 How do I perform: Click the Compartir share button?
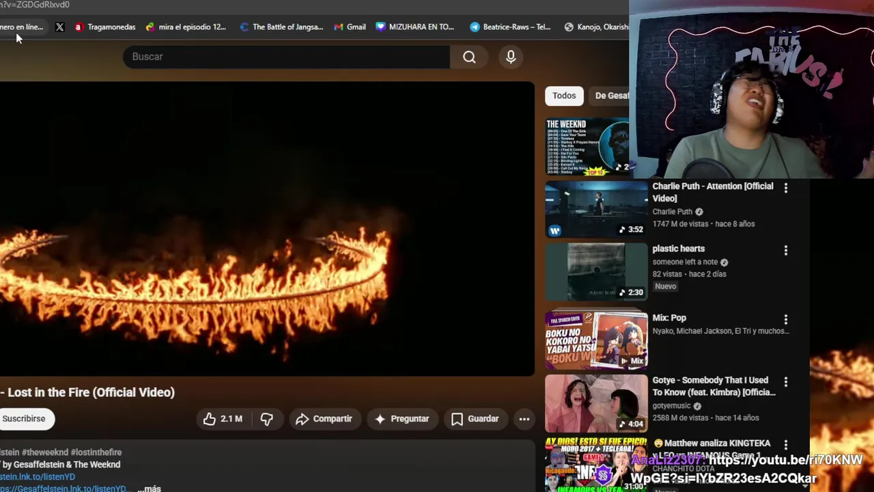tap(324, 419)
